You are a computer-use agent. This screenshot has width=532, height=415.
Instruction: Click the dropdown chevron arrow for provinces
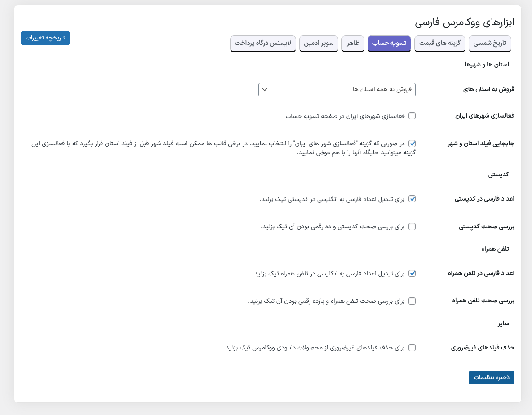point(265,90)
